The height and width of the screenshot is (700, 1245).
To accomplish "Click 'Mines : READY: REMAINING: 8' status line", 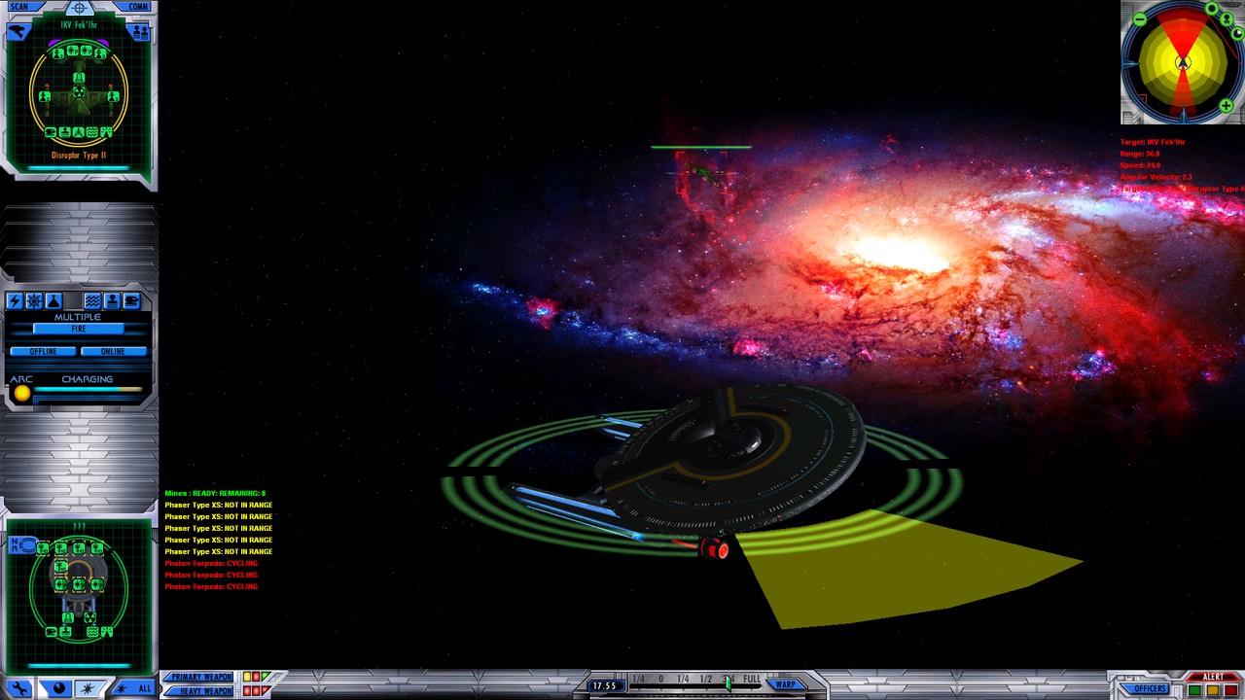I will click(x=215, y=494).
